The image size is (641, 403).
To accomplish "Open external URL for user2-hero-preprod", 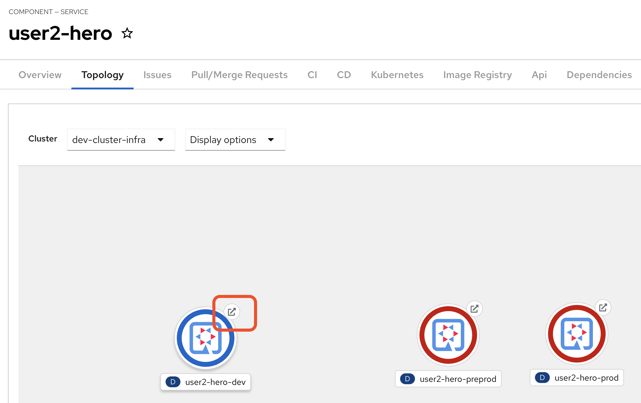I will pos(474,309).
